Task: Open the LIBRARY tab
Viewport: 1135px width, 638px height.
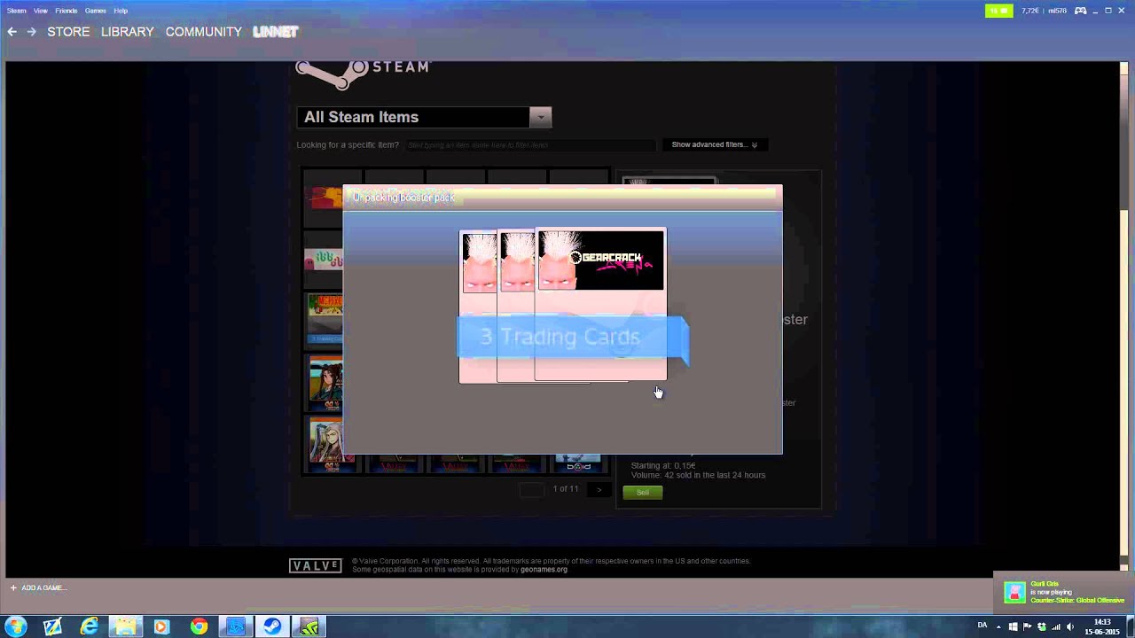Action: coord(127,32)
